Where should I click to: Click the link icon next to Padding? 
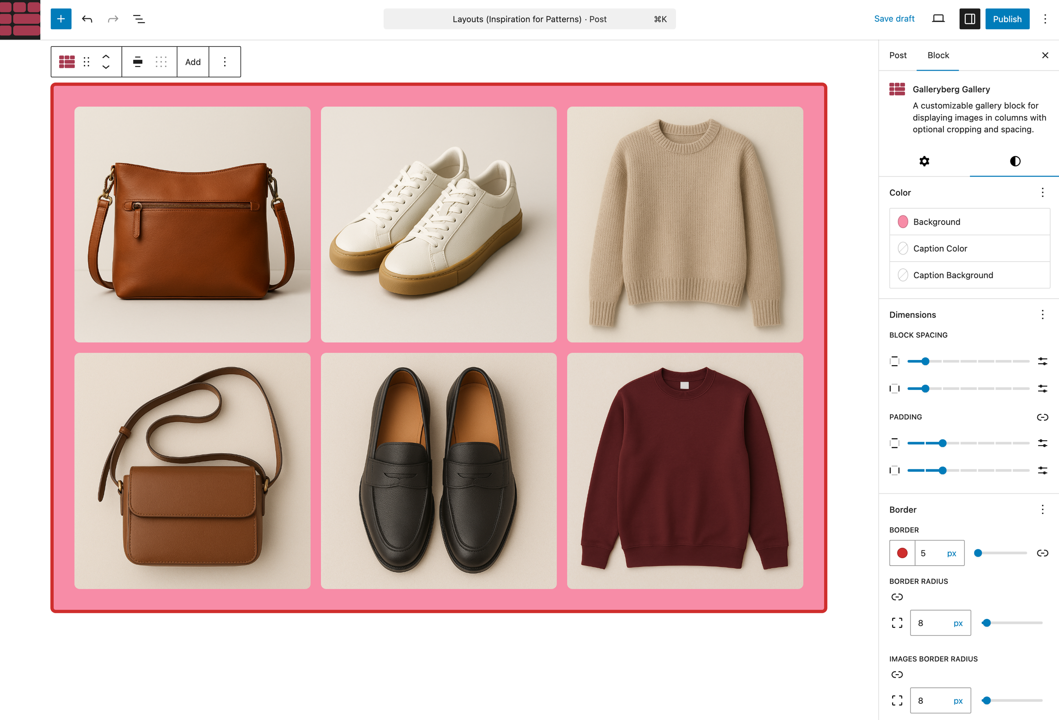tap(1043, 417)
